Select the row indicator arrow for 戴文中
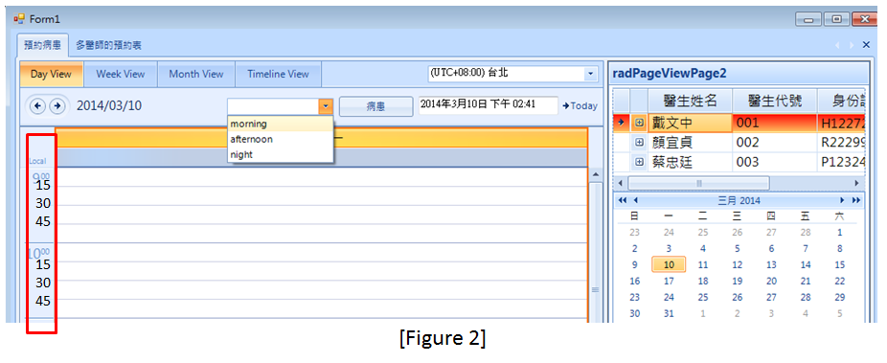Screen dimensions: 887x363 (621, 123)
